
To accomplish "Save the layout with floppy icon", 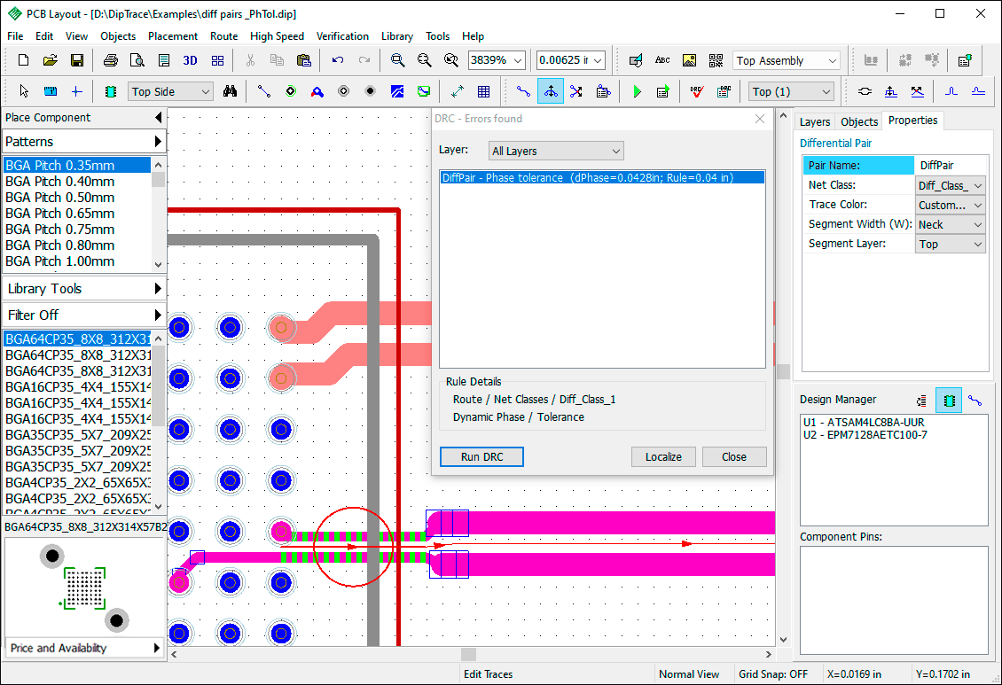I will [x=76, y=60].
